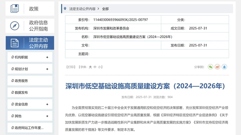Viewport: 241px width, 135px height.
Task: Select the 法定主动公开内容 page icon
Action: click(x=15, y=43)
